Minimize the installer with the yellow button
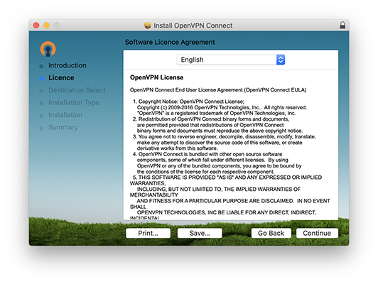The height and width of the screenshot is (284, 378). 46,26
